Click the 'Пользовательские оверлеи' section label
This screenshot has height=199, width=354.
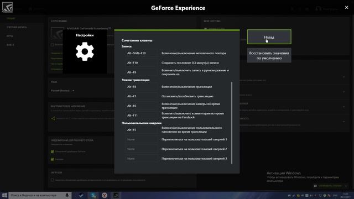[x=142, y=123]
